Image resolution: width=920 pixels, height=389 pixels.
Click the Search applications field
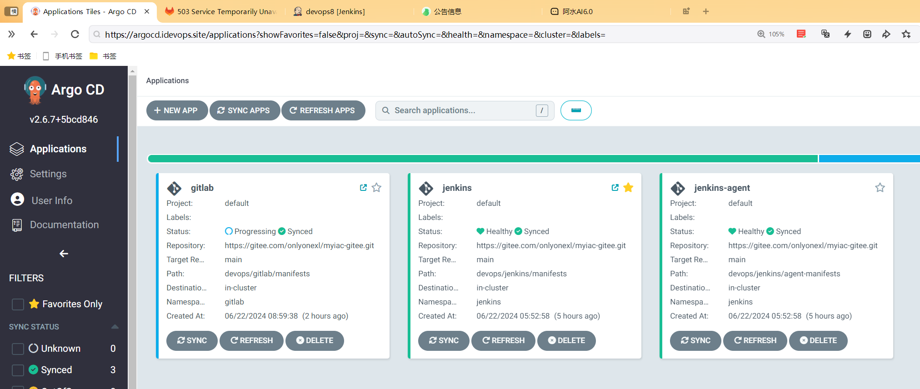tap(465, 110)
